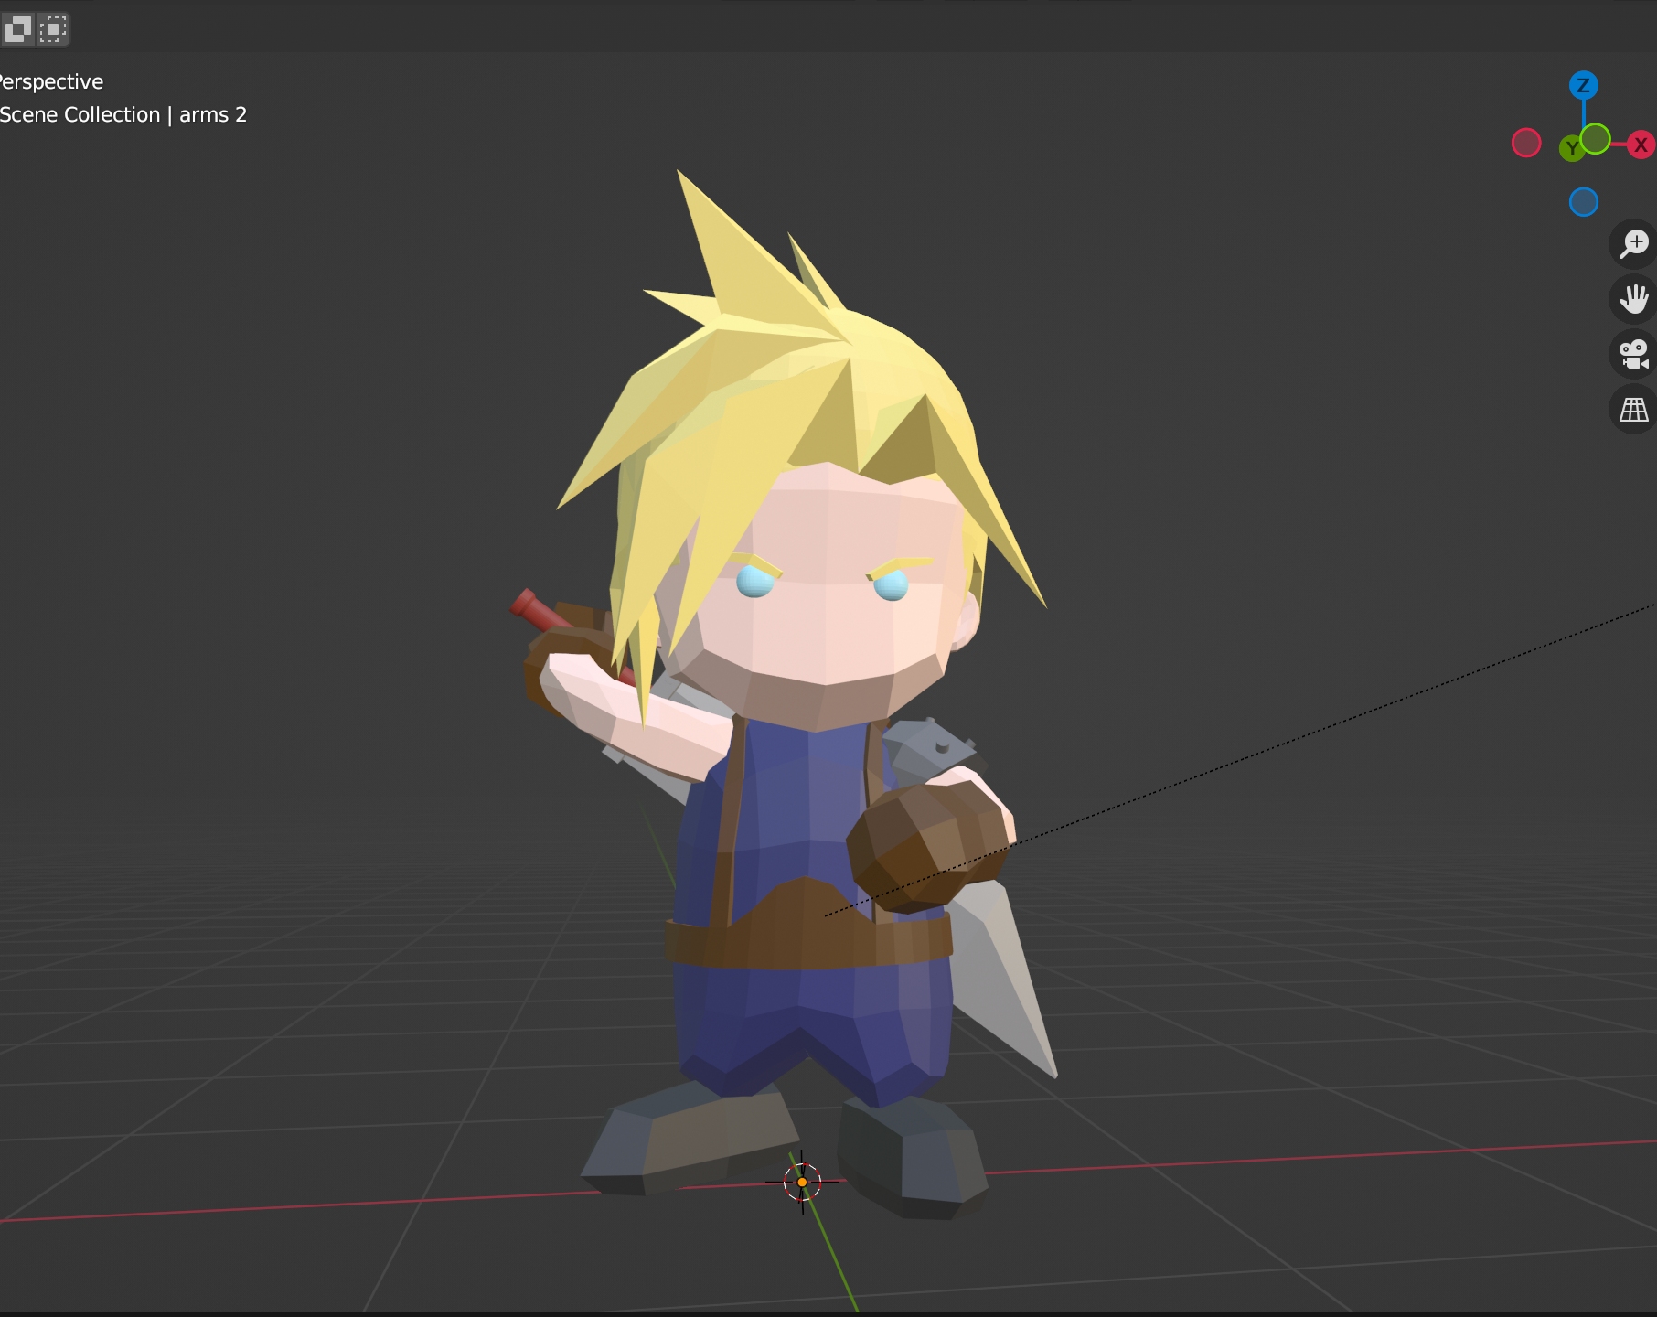Viewport: 1657px width, 1317px height.
Task: Select the extend selection mode icon
Action: pyautogui.click(x=53, y=29)
